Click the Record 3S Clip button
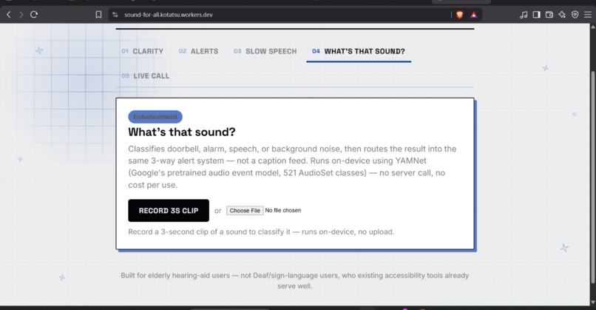The height and width of the screenshot is (310, 596). click(169, 210)
